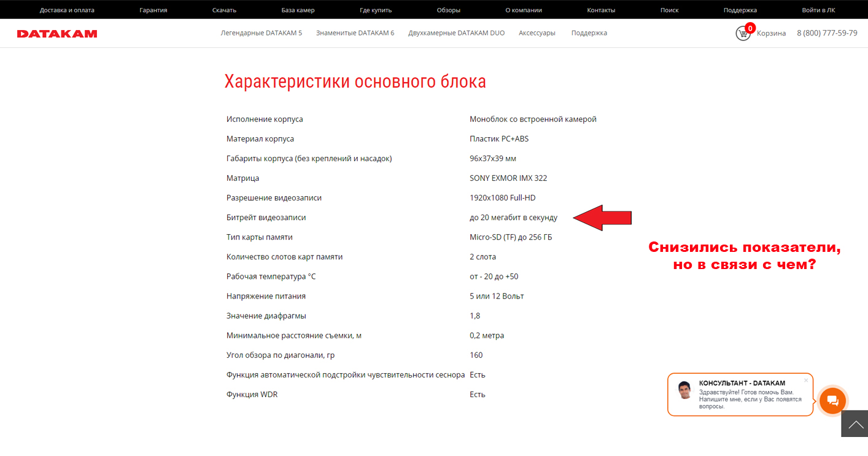Screen dimensions: 868x456
Task: Go to the Скачать section
Action: 224,10
